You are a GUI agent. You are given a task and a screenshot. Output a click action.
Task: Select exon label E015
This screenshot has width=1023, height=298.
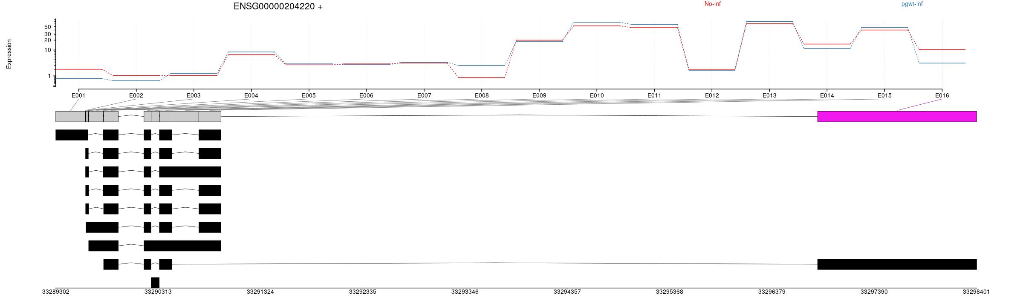click(x=884, y=95)
